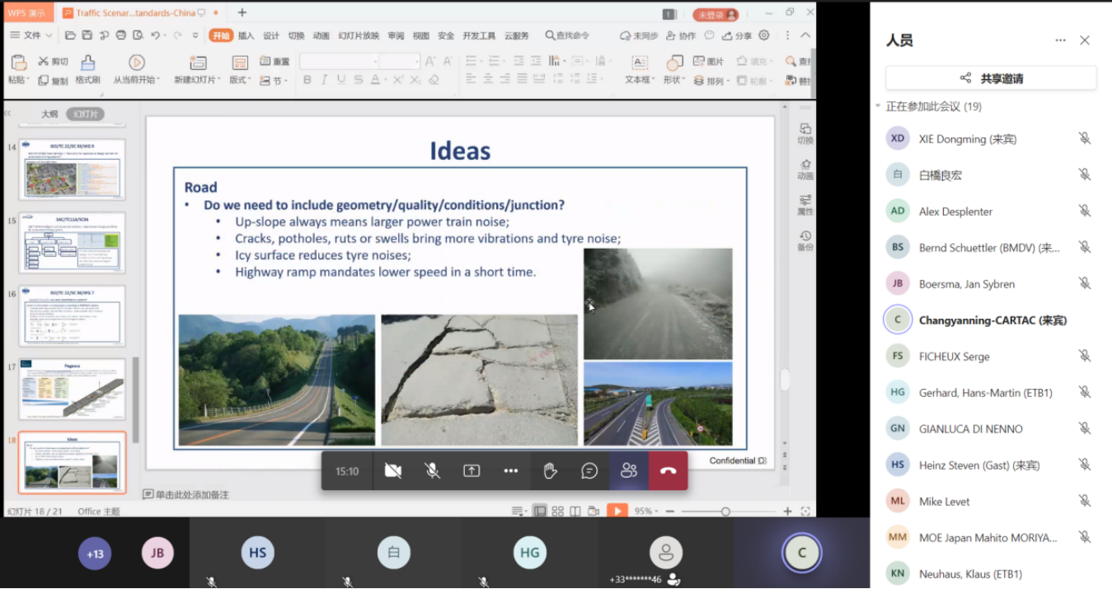This screenshot has width=1112, height=589.
Task: Hide the participants panel via people icon
Action: [x=629, y=471]
